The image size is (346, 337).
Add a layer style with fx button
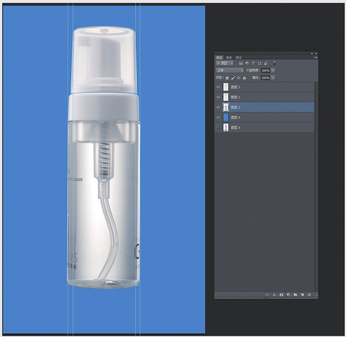pyautogui.click(x=274, y=295)
